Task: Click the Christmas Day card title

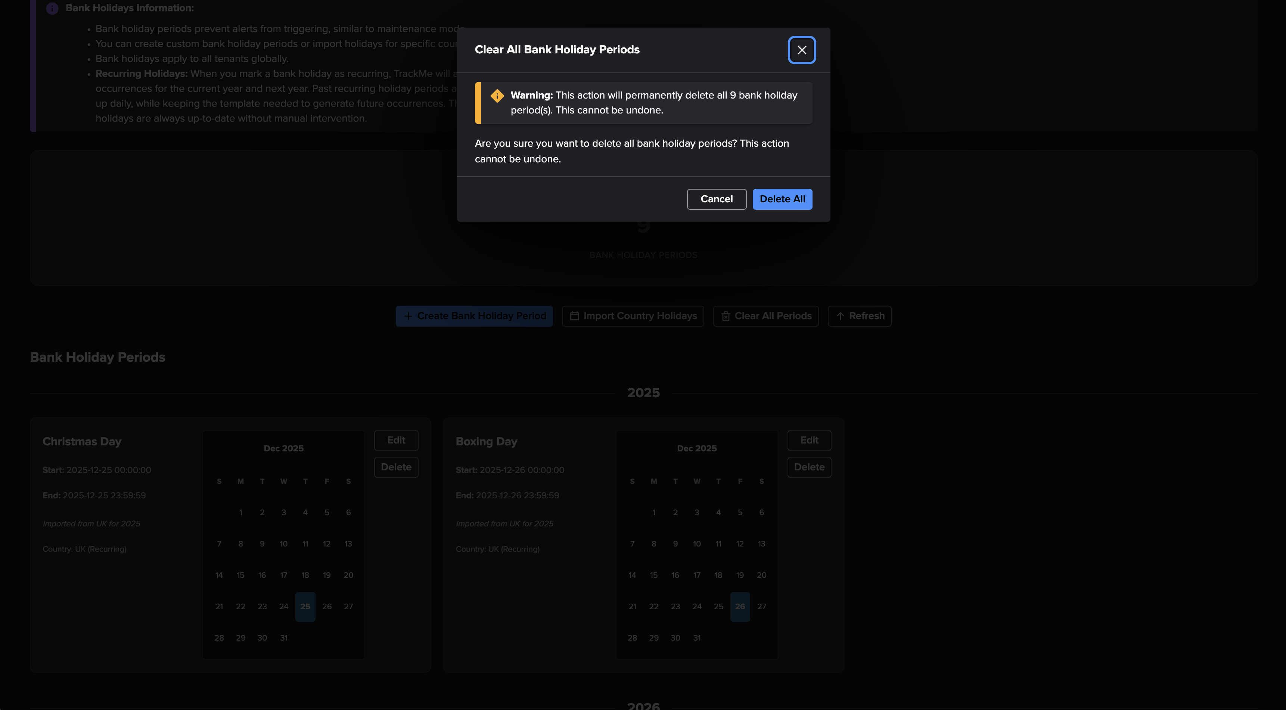Action: tap(82, 442)
